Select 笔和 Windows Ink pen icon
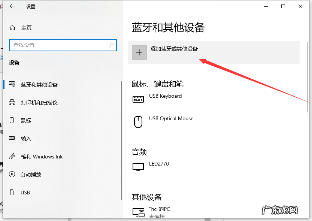312x221 pixels. coord(12,157)
